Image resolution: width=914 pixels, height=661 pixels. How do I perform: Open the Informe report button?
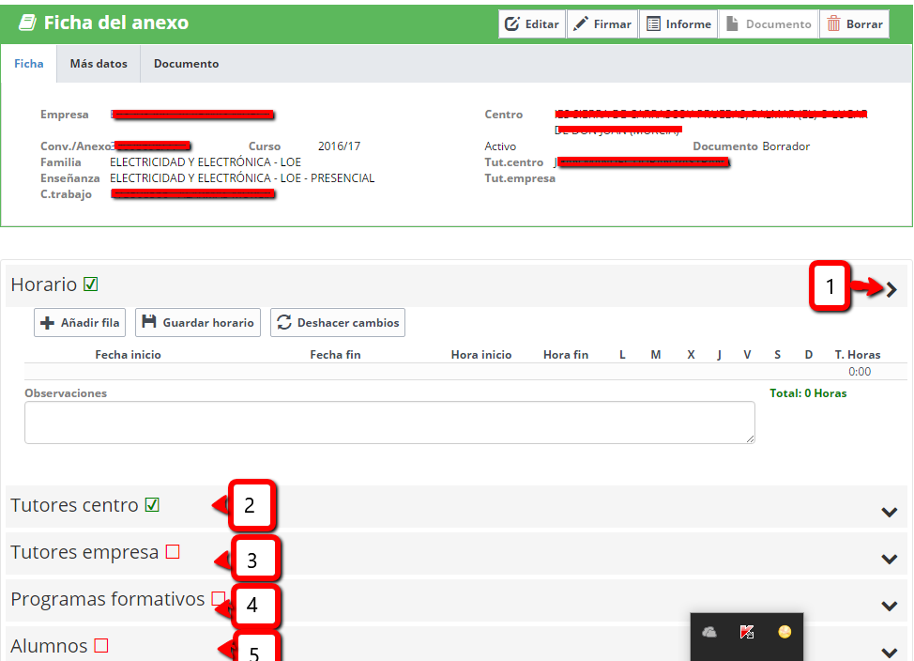tap(678, 24)
